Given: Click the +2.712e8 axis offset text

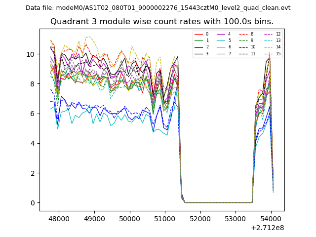Looking at the screenshot, I should click(268, 228).
